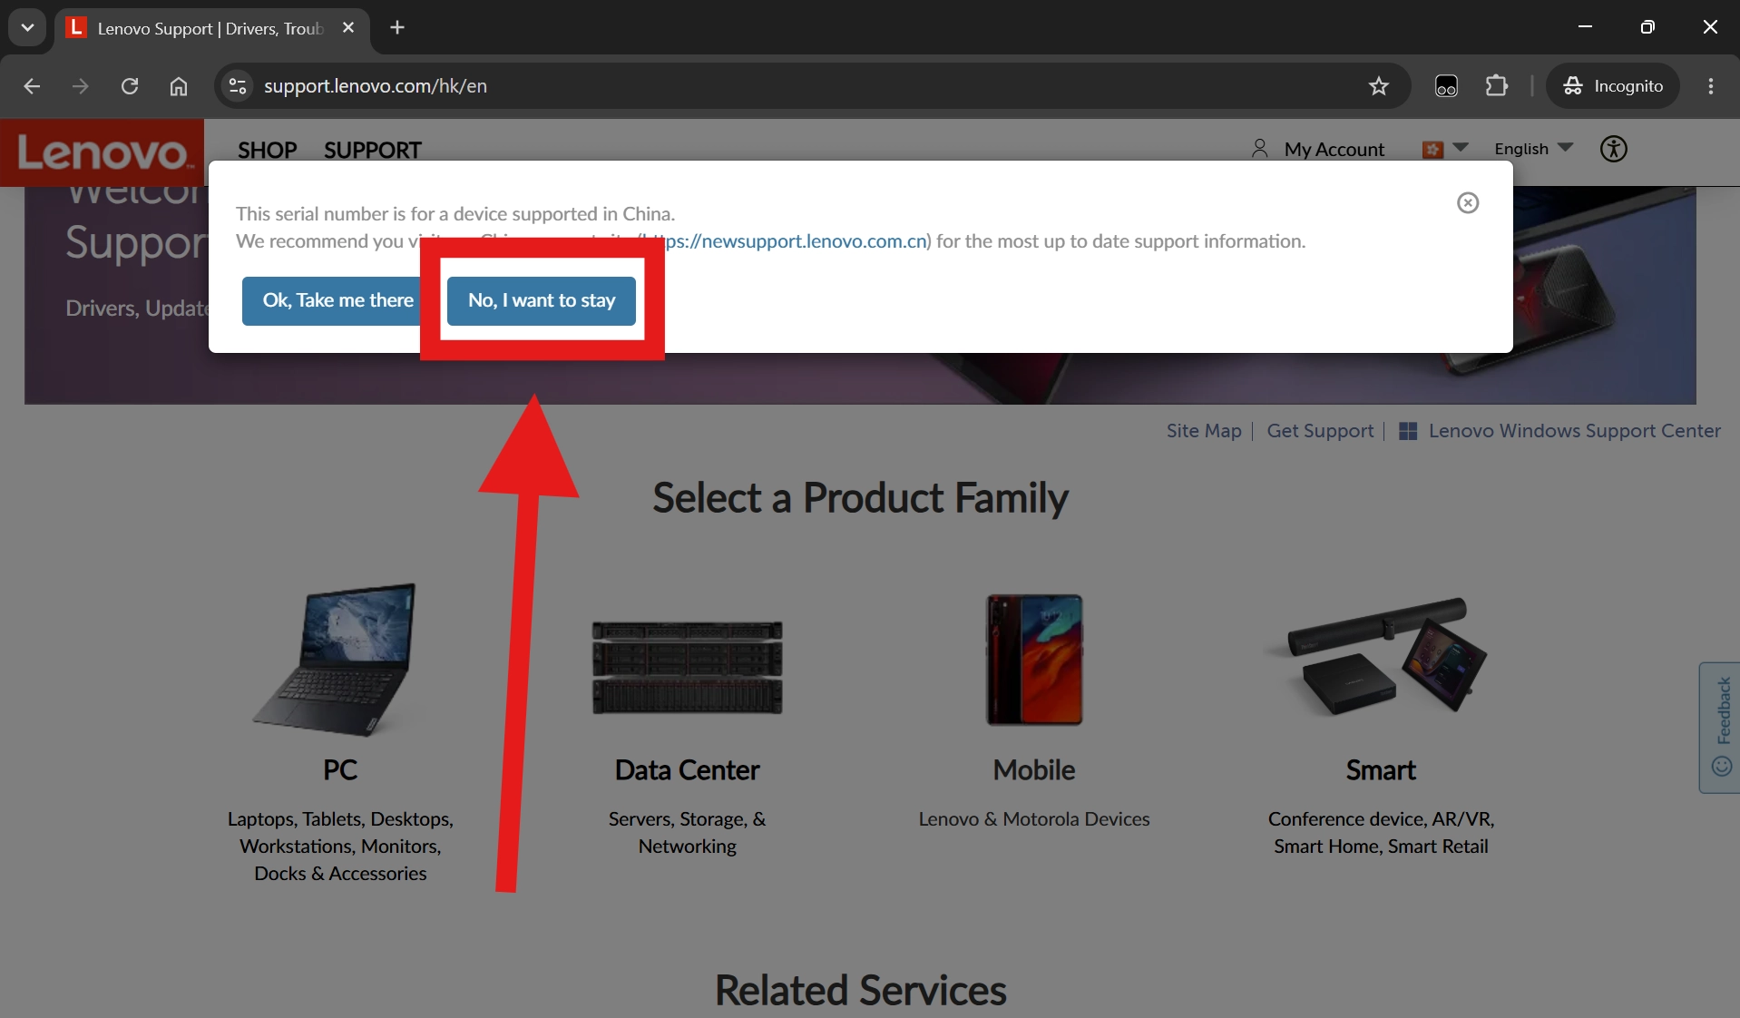
Task: Open the tab search dropdown arrow
Action: click(x=27, y=27)
